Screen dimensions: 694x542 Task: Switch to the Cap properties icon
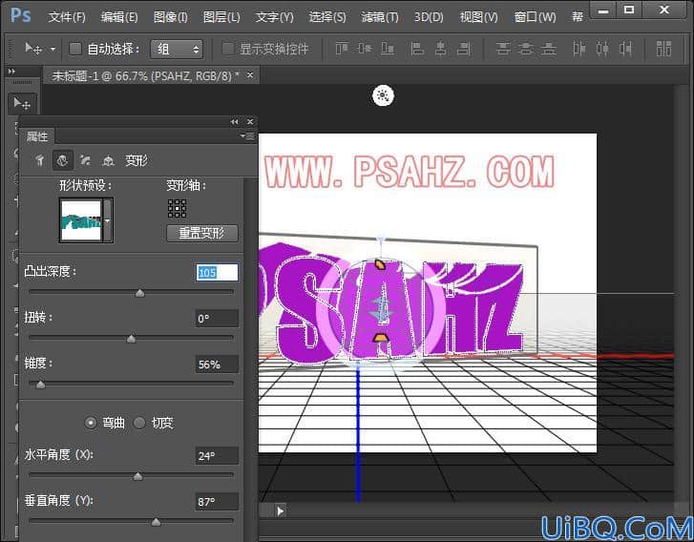[85, 160]
